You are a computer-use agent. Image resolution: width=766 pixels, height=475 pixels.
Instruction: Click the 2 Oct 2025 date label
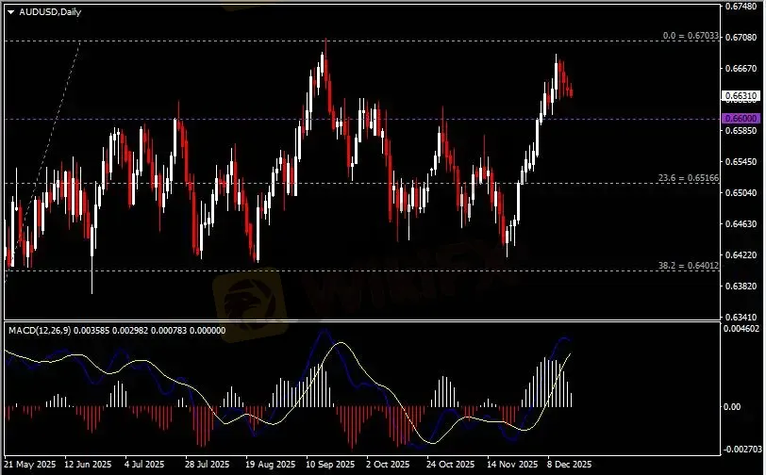tap(389, 465)
